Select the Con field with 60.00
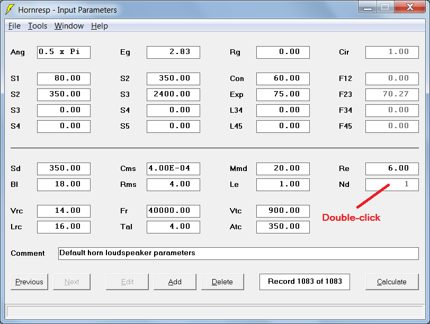 pyautogui.click(x=283, y=79)
